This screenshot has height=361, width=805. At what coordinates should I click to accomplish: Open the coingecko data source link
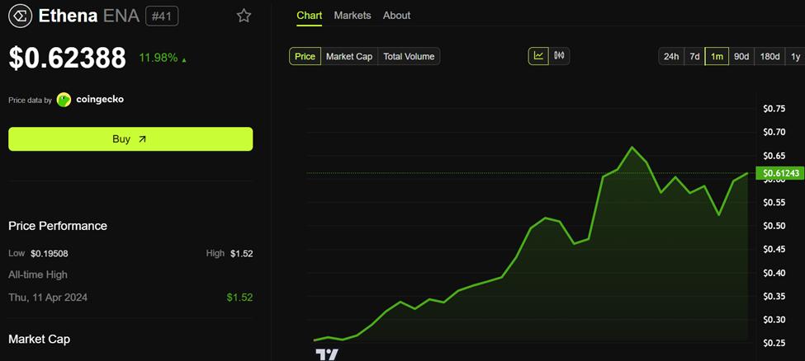click(100, 100)
